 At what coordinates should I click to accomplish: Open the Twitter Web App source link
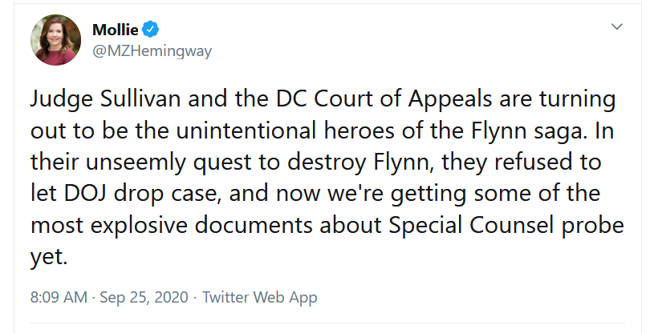259,297
